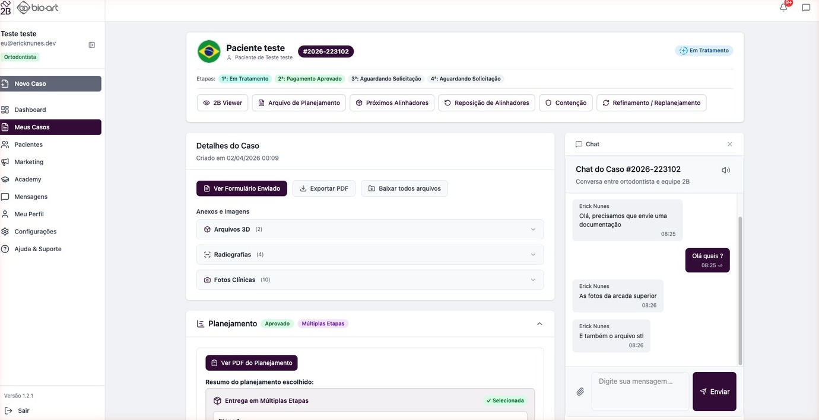
Task: Focus the chat message input field
Action: coord(640,392)
